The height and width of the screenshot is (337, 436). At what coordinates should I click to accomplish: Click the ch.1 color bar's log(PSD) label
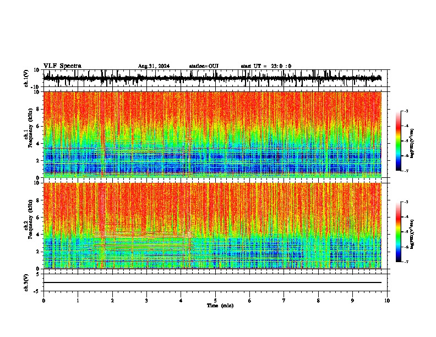(x=412, y=144)
